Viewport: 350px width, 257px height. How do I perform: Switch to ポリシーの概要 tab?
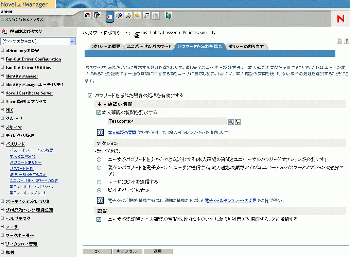[x=106, y=47]
